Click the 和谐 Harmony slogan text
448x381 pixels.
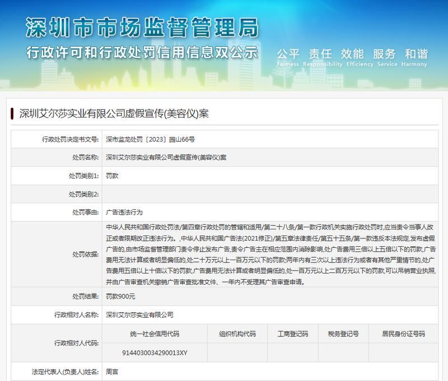(414, 58)
